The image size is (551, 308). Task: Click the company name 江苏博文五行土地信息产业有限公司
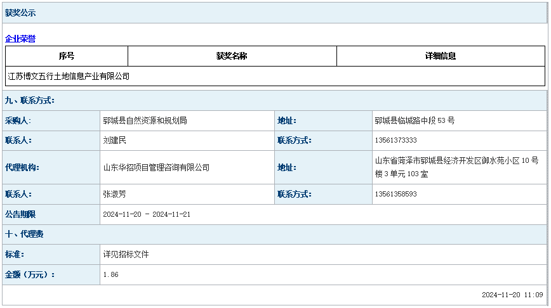pos(69,76)
